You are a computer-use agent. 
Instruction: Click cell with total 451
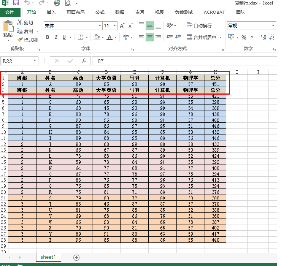[215, 84]
